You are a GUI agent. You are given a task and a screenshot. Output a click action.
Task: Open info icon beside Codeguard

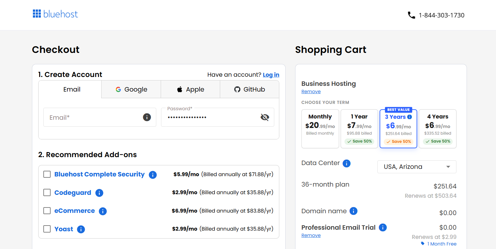(x=99, y=193)
